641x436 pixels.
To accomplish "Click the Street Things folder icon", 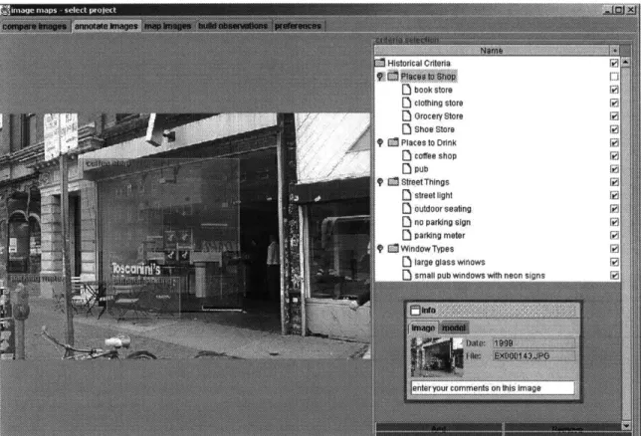I will tap(393, 182).
